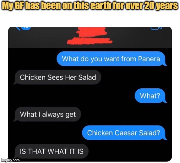The width and height of the screenshot is (180, 163).
Task: Click the yellow meme caption headline
Action: (90, 6)
